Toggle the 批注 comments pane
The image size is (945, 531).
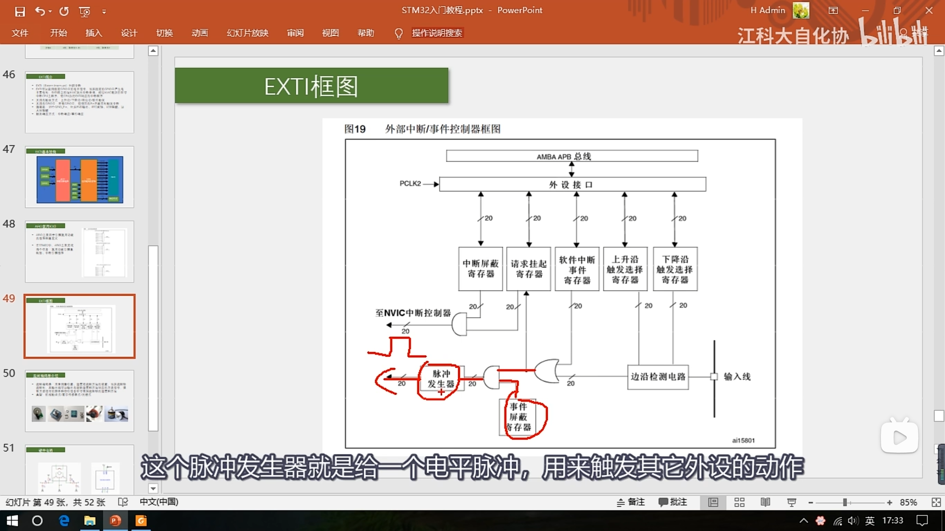[673, 502]
